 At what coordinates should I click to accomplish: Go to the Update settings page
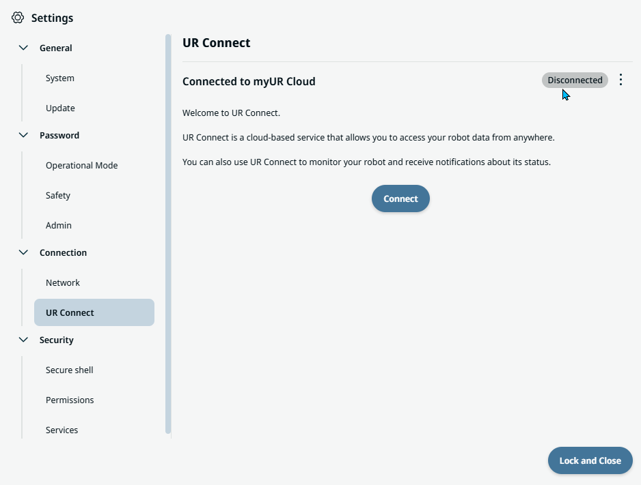pyautogui.click(x=60, y=108)
